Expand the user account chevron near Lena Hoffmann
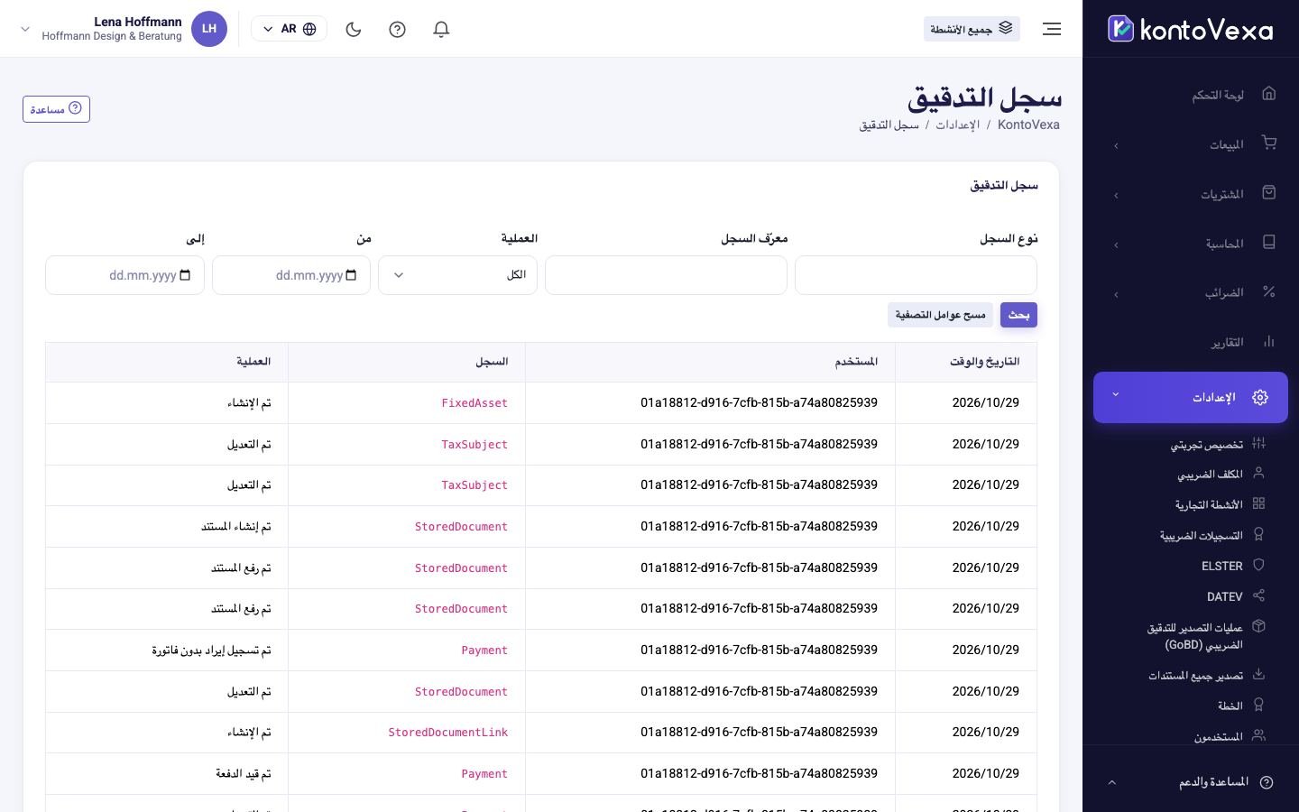This screenshot has width=1299, height=812. [25, 29]
